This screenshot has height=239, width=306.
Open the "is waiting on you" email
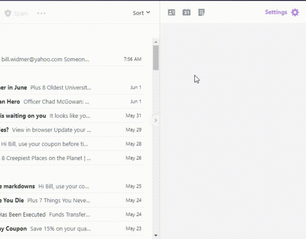click(x=71, y=116)
